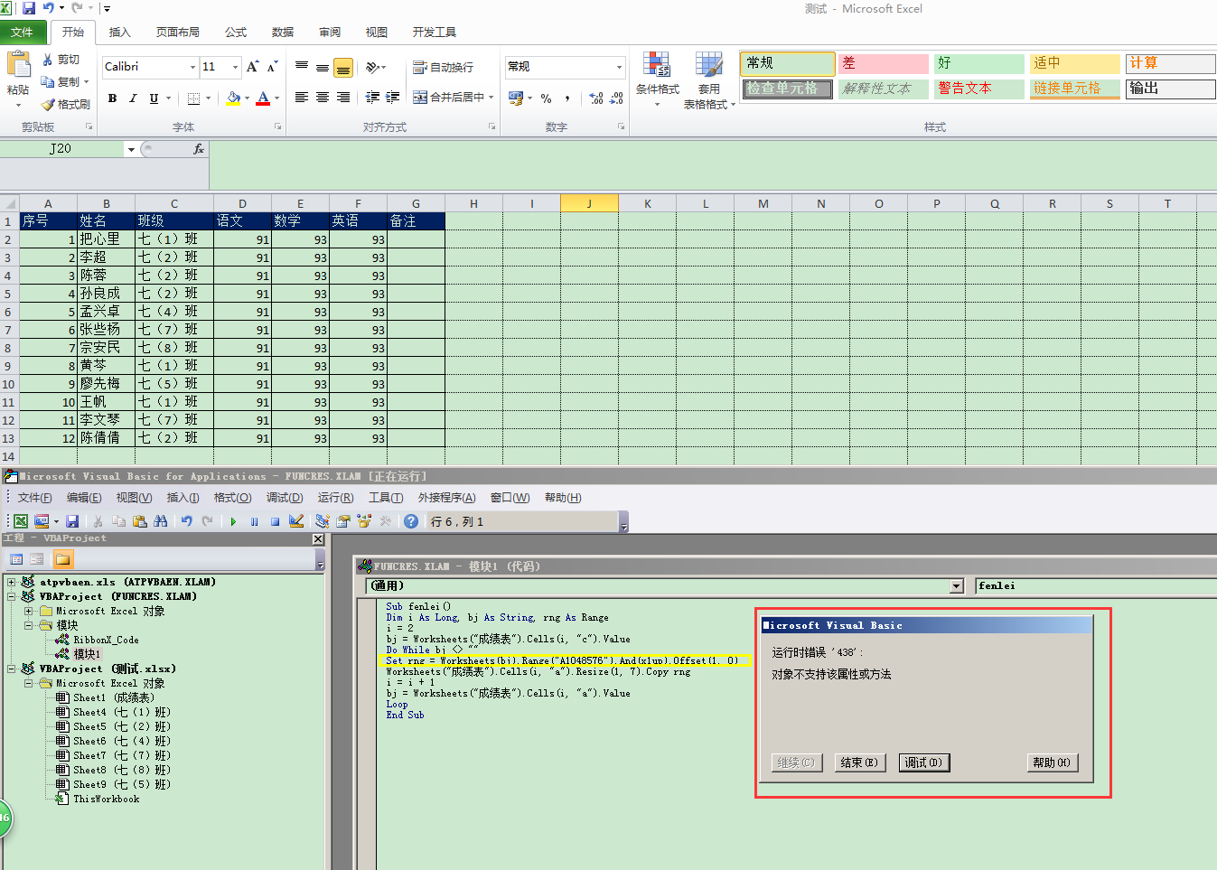
Task: Toggle Italic formatting in Excel ribbon
Action: point(133,98)
